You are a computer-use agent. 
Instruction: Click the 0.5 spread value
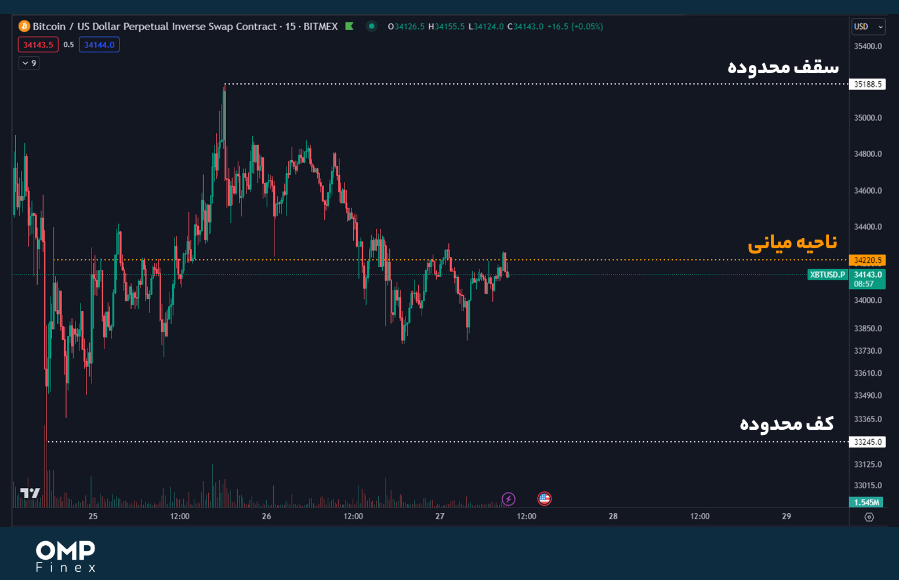click(68, 45)
